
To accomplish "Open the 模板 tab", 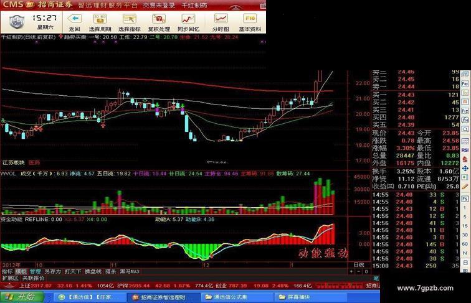I will click(21, 271).
